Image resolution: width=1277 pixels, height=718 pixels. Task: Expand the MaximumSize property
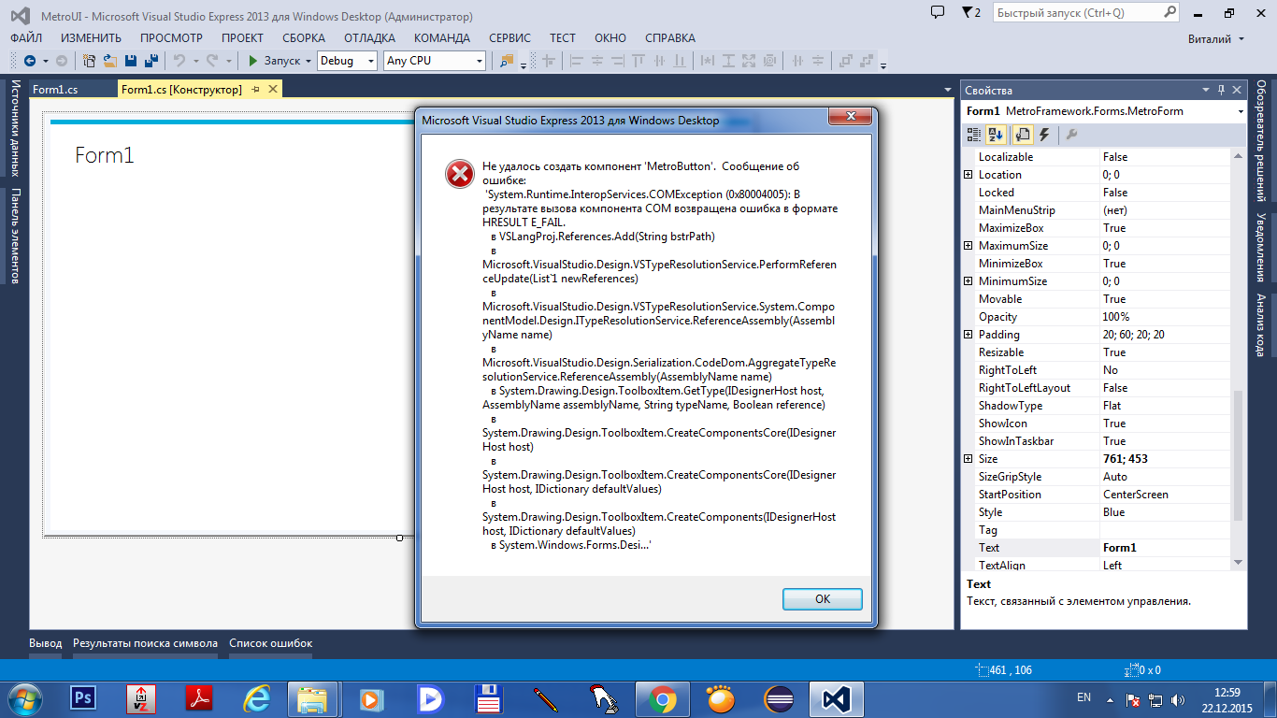coord(969,246)
